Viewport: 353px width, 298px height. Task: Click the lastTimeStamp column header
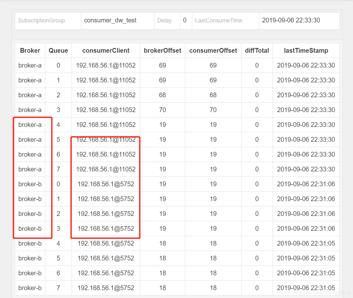(x=306, y=51)
